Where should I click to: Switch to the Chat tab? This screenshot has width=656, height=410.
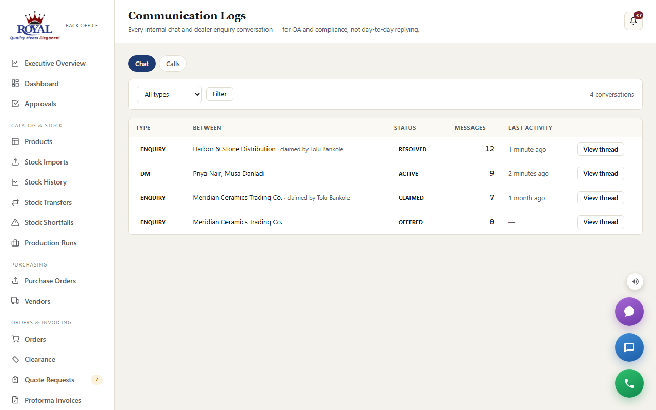(142, 64)
